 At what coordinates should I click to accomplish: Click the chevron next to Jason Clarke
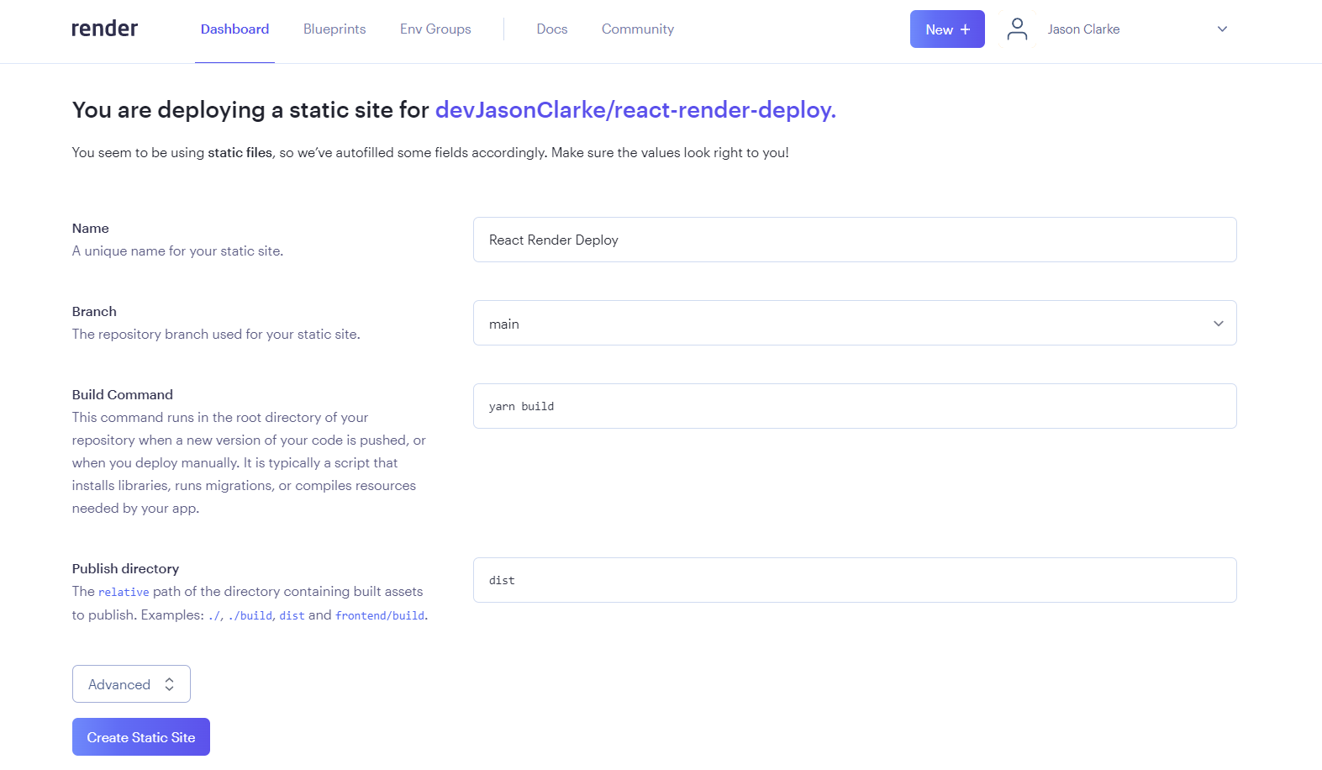point(1221,29)
